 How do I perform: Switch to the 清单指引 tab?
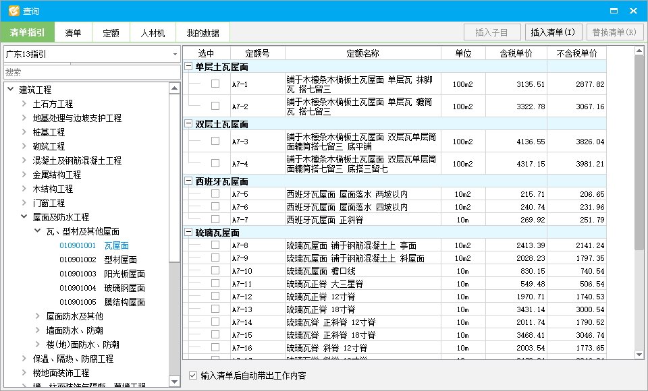coord(27,32)
